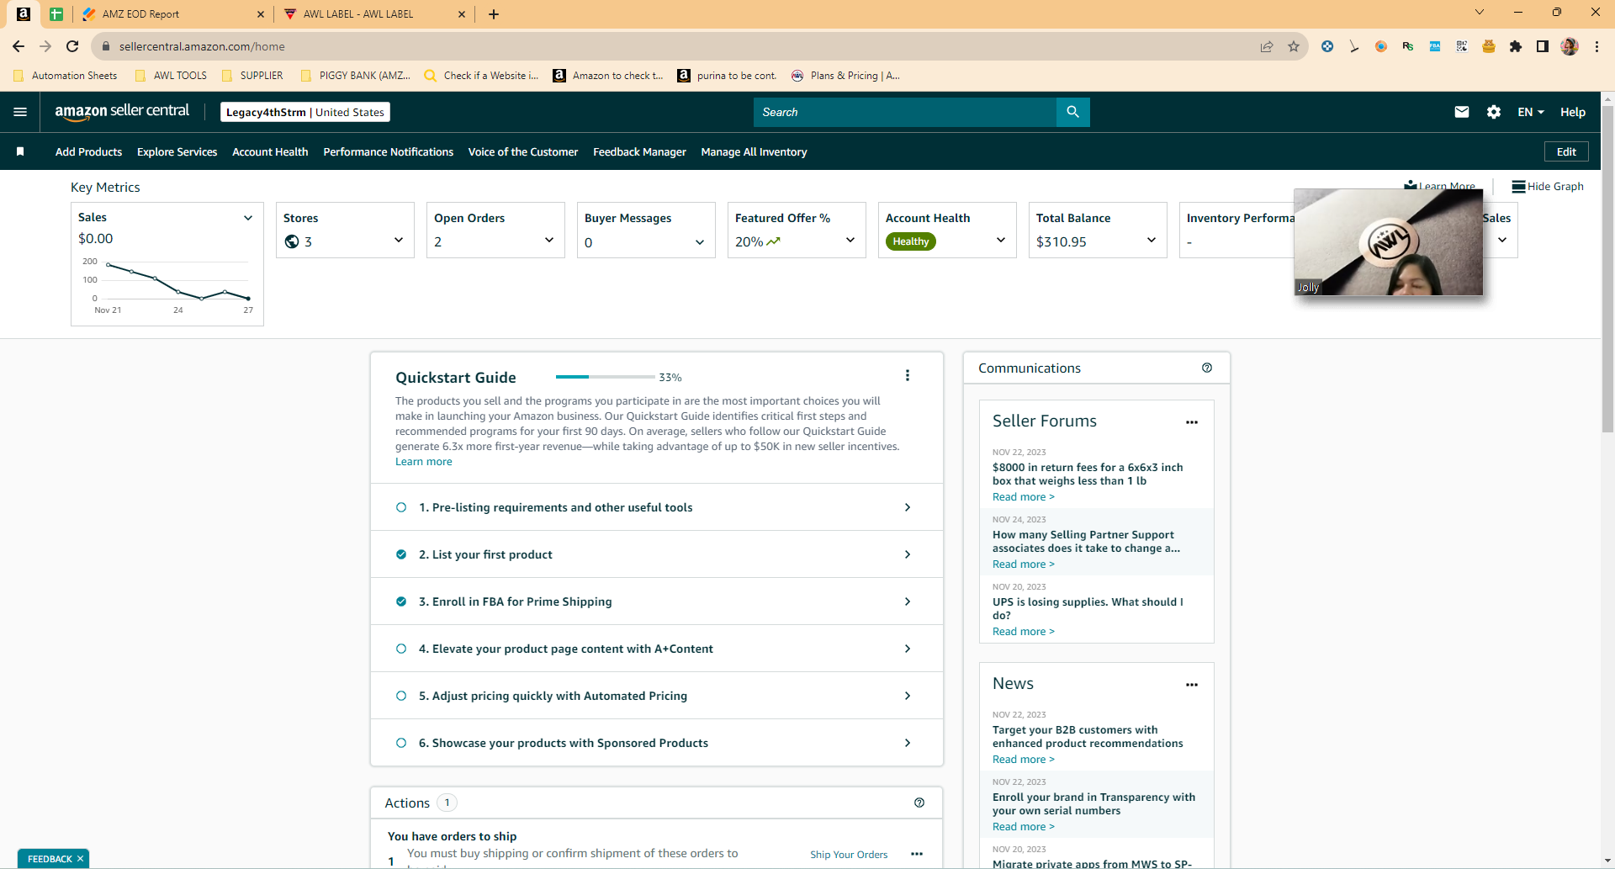Click the Help link in header
This screenshot has height=869, width=1615.
tap(1572, 112)
